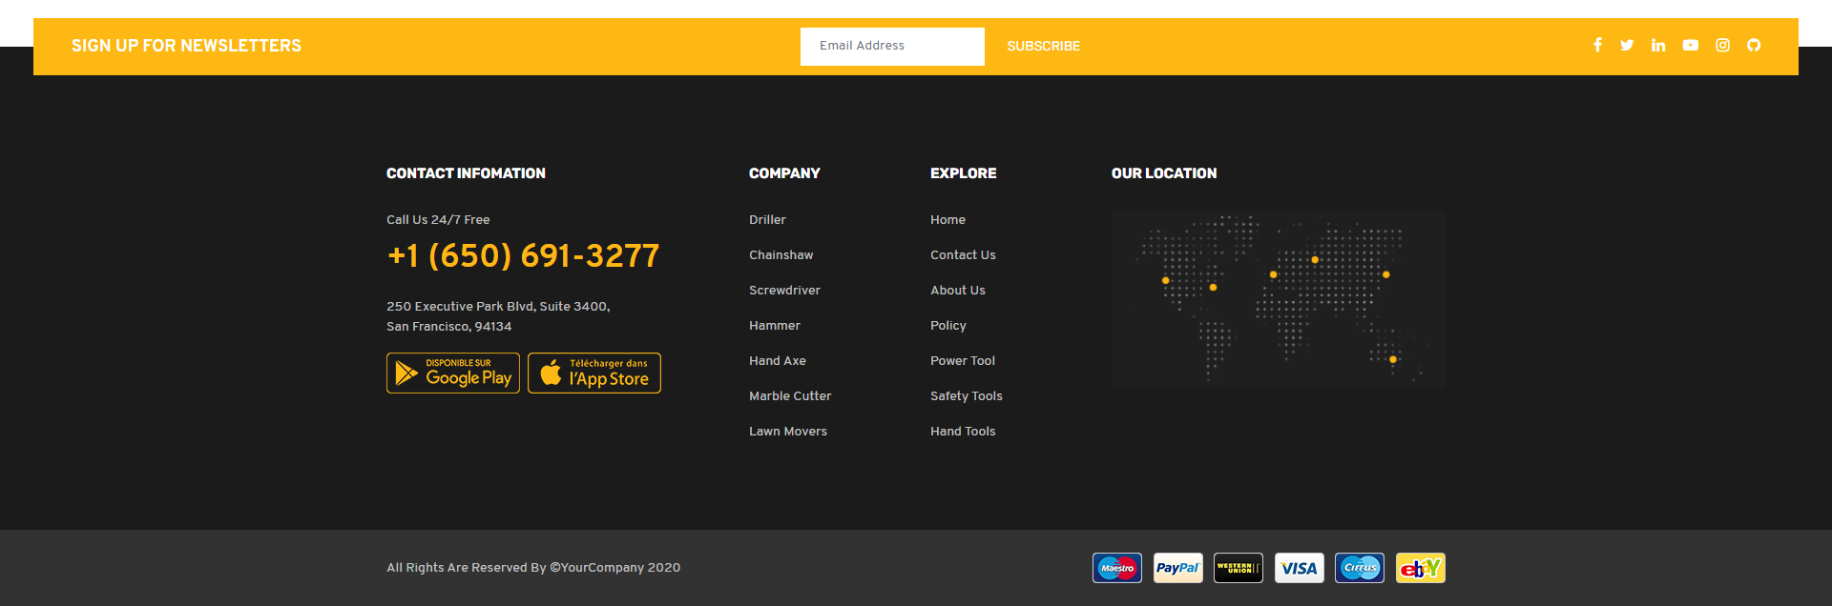Call the +1 (650) 691-3277 number
Screen dimensions: 1832x606
tap(523, 255)
